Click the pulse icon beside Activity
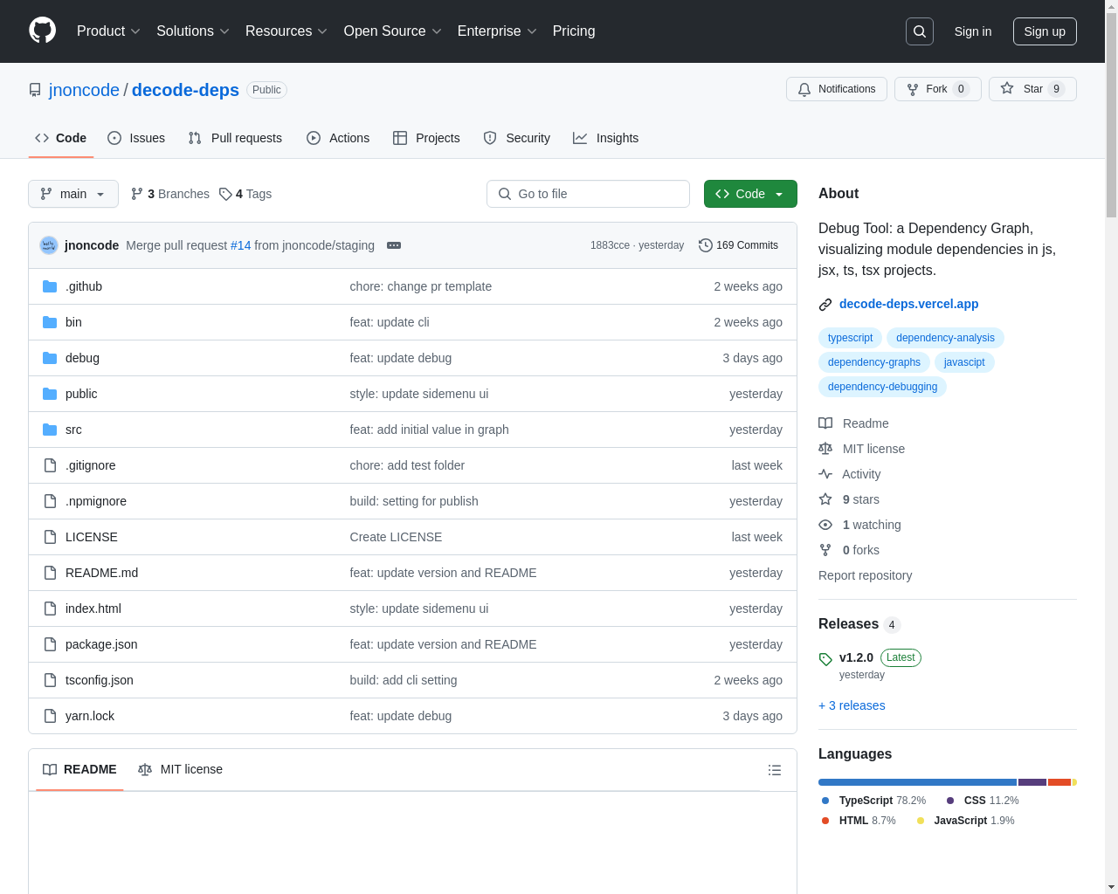Image resolution: width=1118 pixels, height=894 pixels. [x=825, y=474]
